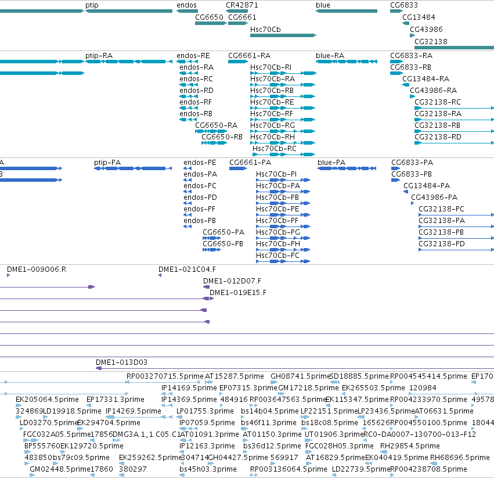Open the Hsc70Cb-RG transcript label
The height and width of the screenshot is (478, 494).
click(x=272, y=125)
